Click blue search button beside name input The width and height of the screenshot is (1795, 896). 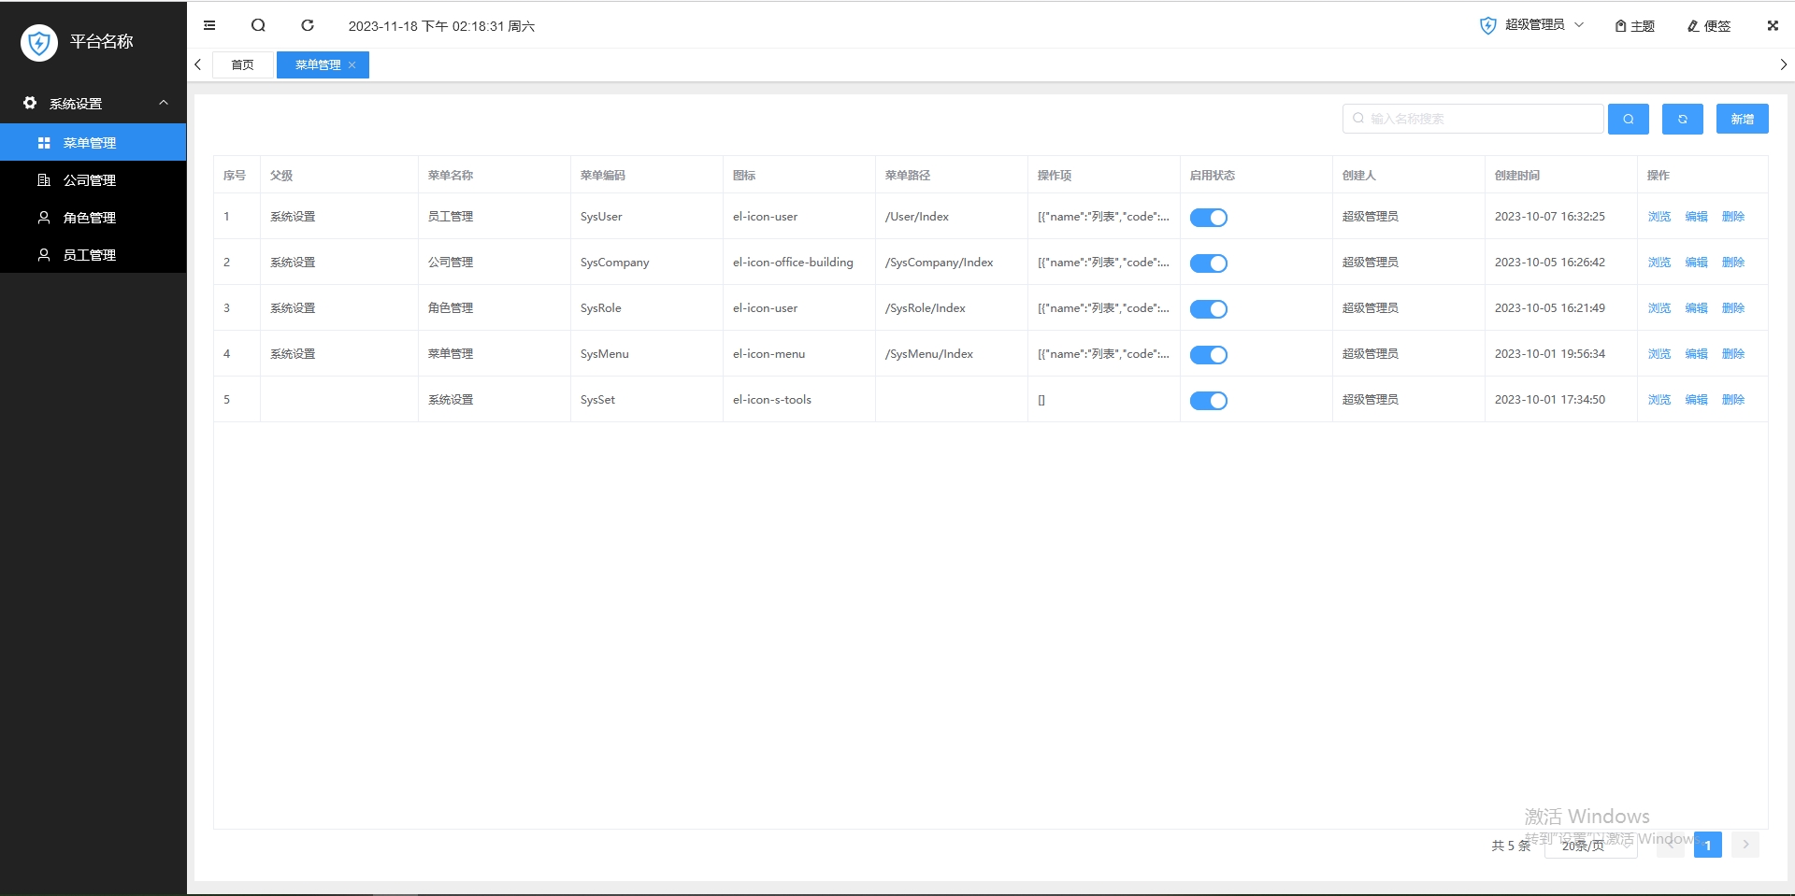click(x=1629, y=119)
